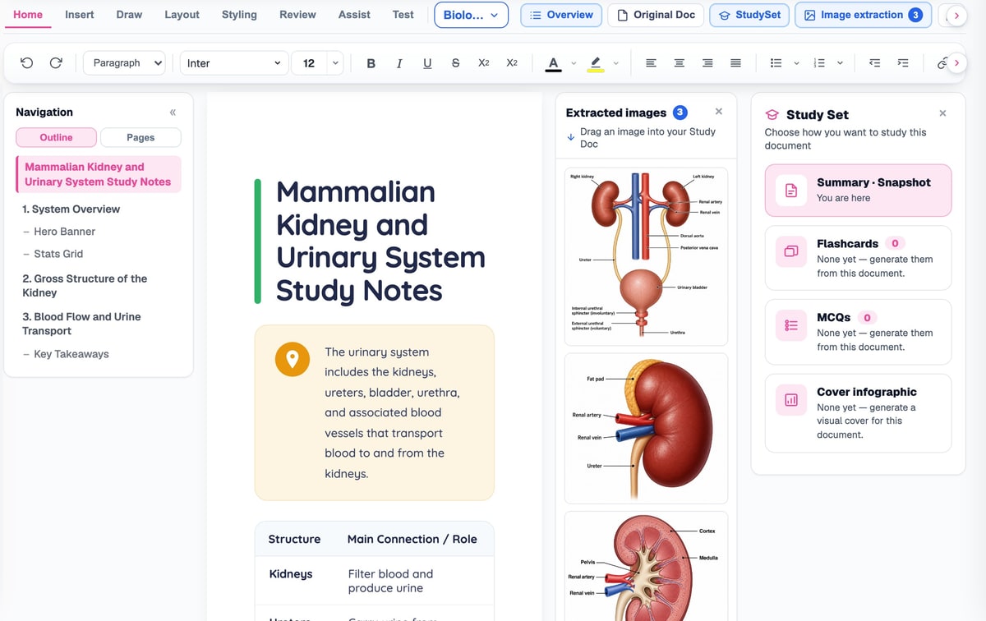
Task: Select the Pages navigation view
Action: pos(141,137)
